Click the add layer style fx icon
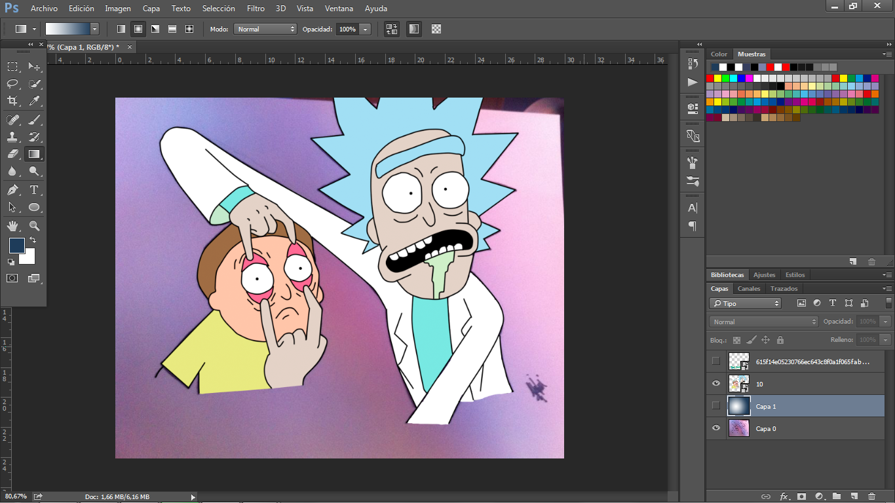 (784, 496)
